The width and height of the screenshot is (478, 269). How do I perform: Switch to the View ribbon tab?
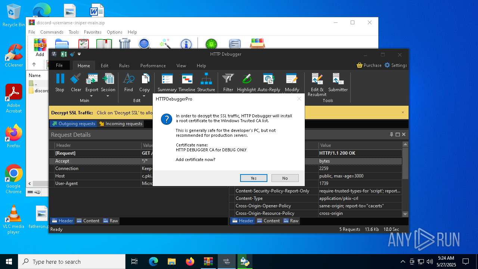[x=181, y=65]
